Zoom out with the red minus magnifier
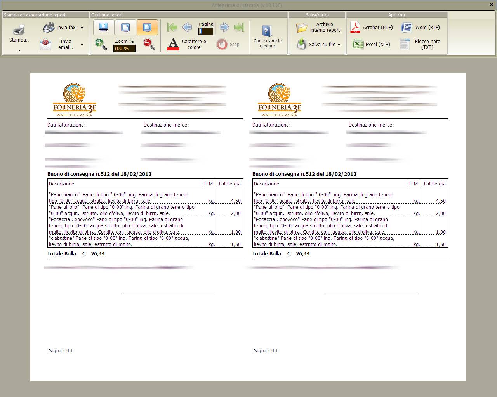497x397 pixels. [x=149, y=44]
